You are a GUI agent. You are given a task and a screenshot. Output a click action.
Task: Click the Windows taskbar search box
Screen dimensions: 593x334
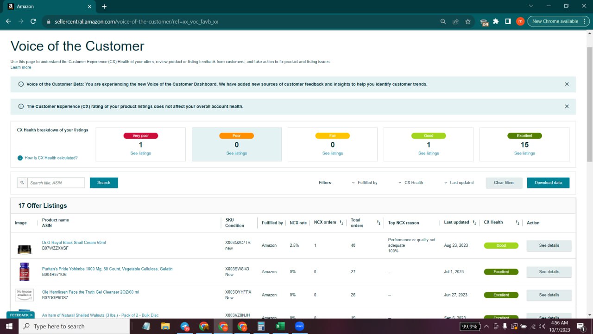pyautogui.click(x=74, y=327)
